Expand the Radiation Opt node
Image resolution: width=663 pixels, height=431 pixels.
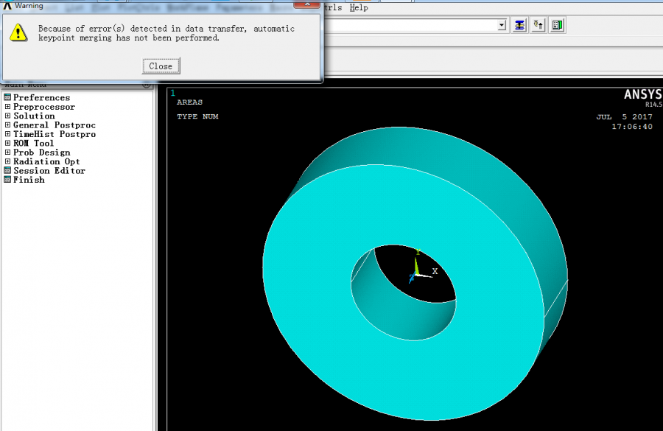tap(8, 161)
